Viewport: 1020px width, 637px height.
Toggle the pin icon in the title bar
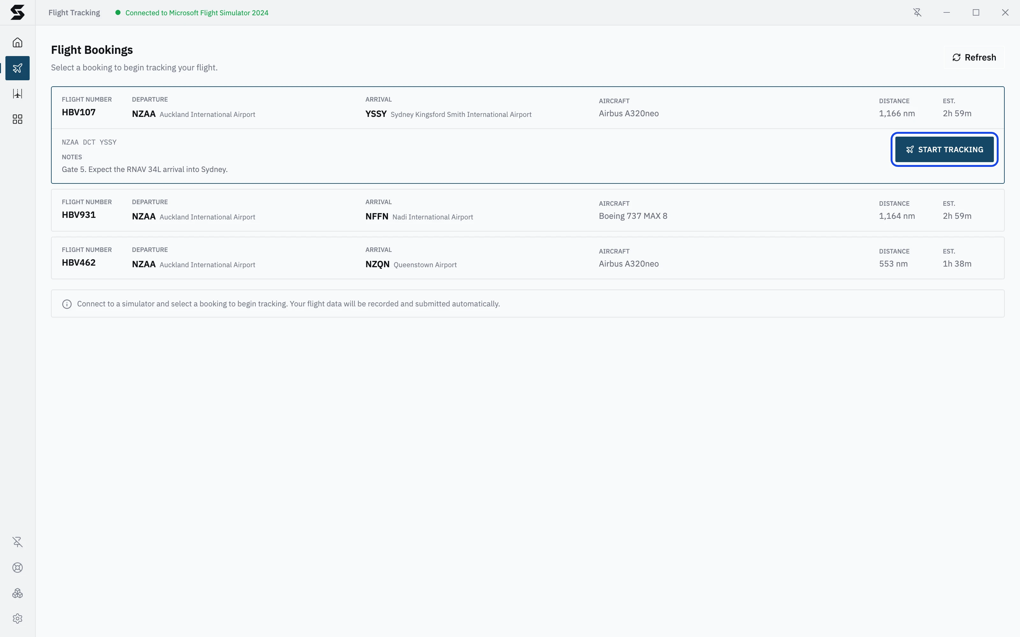click(x=917, y=13)
